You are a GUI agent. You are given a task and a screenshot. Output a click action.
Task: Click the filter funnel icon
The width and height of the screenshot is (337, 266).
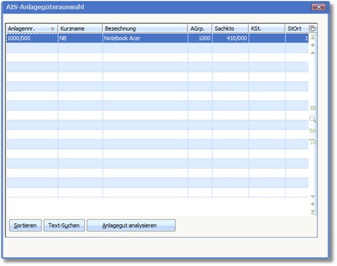coord(313,141)
